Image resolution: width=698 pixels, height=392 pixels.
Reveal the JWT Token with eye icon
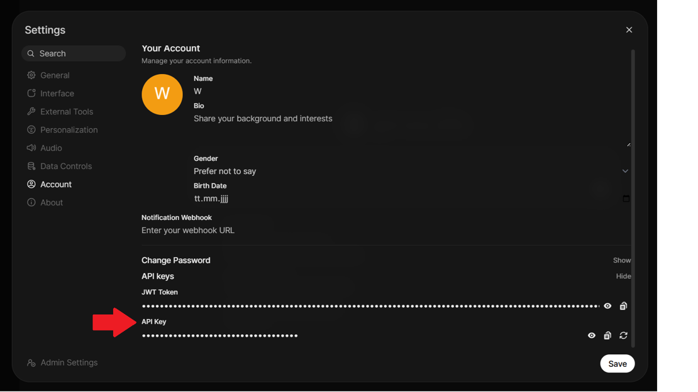pyautogui.click(x=607, y=306)
